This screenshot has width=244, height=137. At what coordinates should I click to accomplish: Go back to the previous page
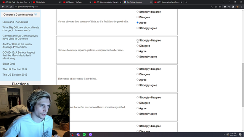3,7
